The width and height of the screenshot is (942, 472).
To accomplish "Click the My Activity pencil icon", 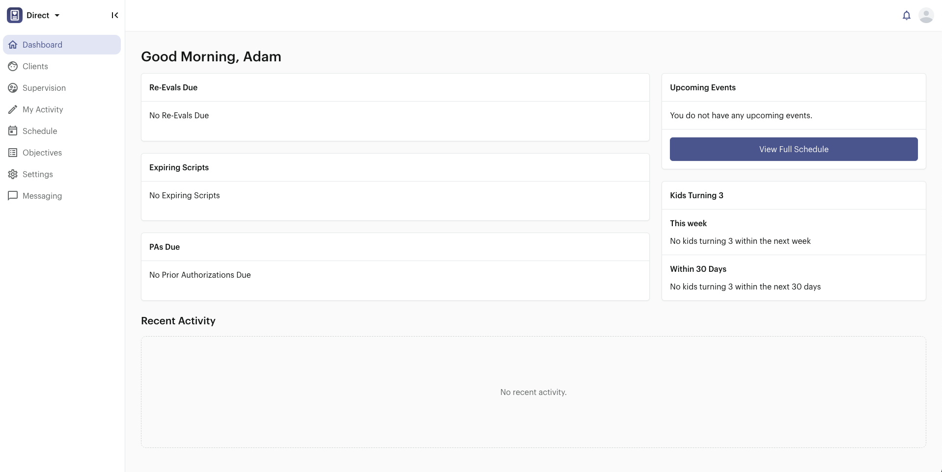I will click(x=13, y=109).
